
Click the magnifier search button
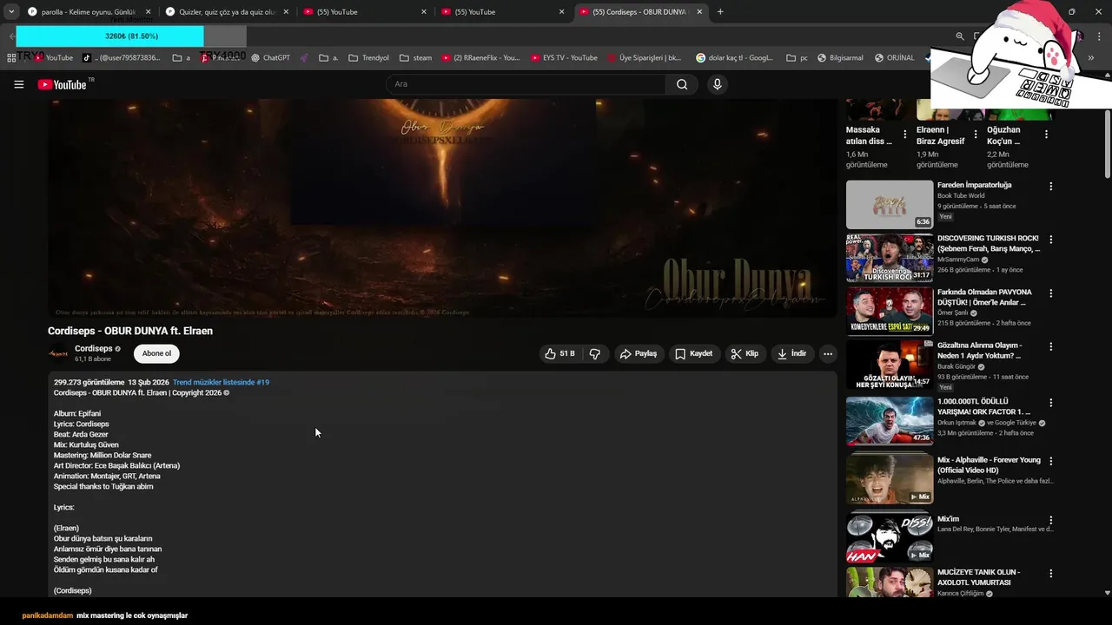(x=682, y=84)
